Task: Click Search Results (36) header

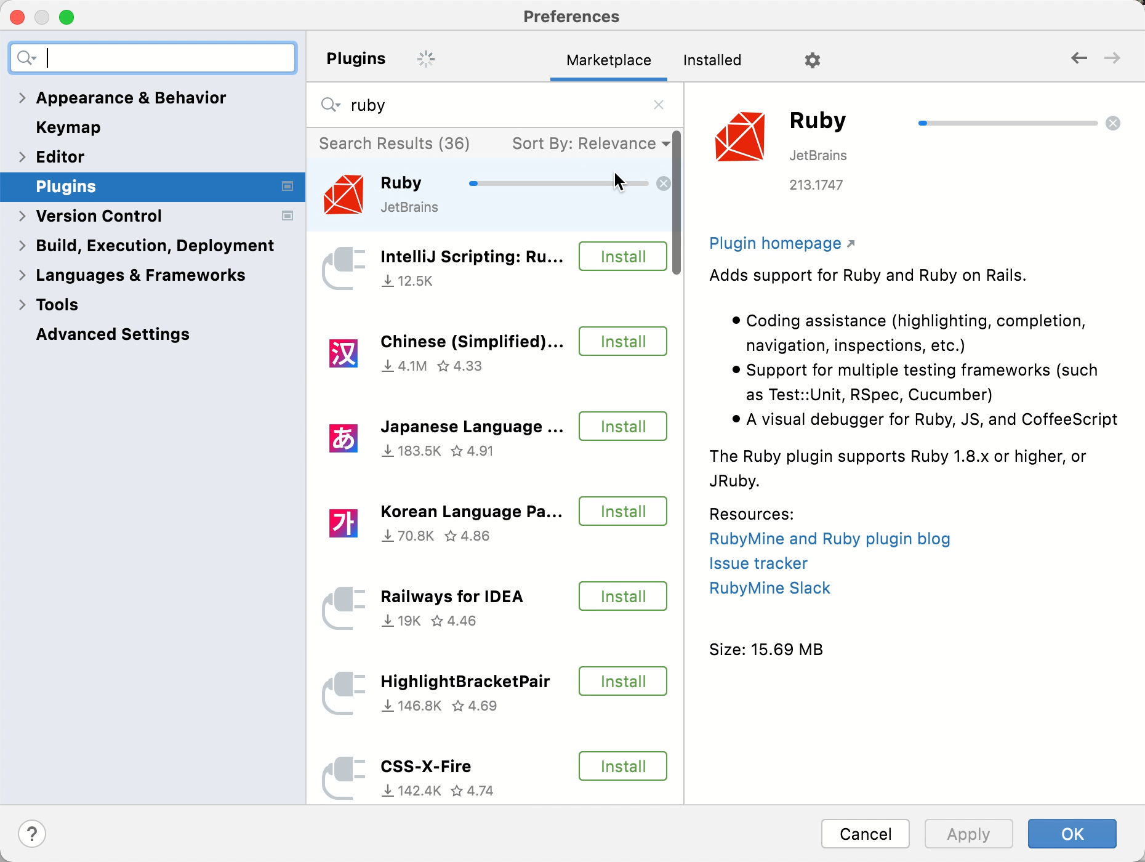Action: tap(394, 143)
